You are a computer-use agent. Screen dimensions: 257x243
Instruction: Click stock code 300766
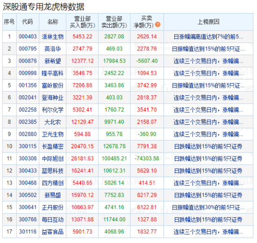[x=28, y=219]
